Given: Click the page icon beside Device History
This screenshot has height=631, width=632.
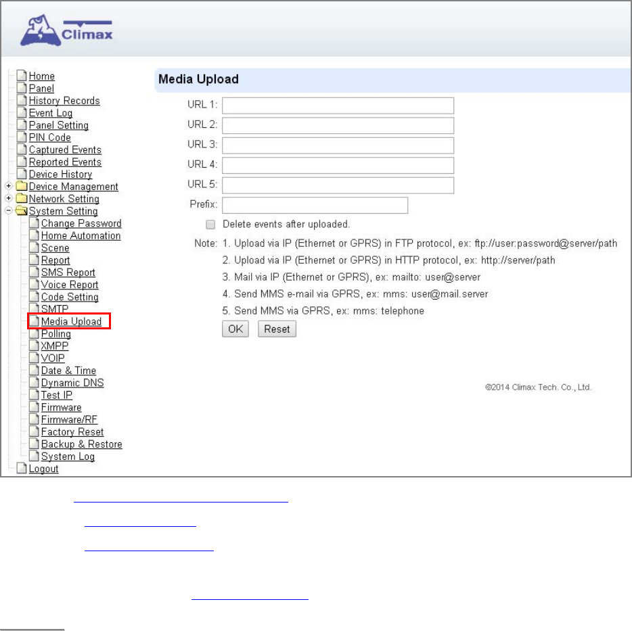Looking at the screenshot, I should 22,174.
